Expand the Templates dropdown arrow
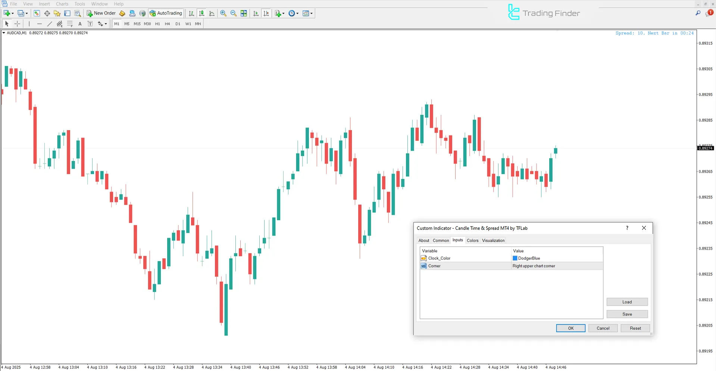The height and width of the screenshot is (371, 716). 312,13
